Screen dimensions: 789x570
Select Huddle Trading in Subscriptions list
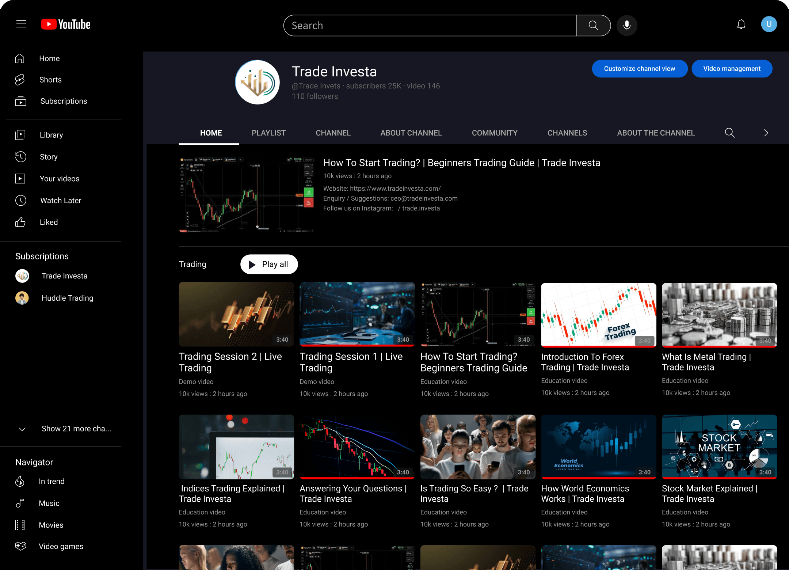(68, 298)
